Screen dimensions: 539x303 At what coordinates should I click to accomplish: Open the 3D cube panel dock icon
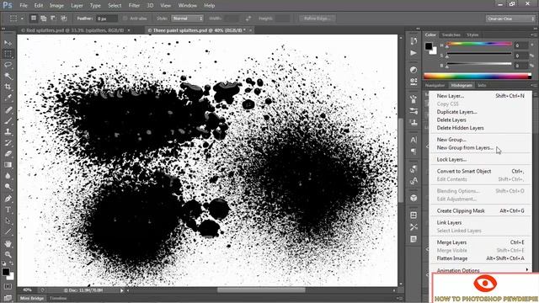414,198
